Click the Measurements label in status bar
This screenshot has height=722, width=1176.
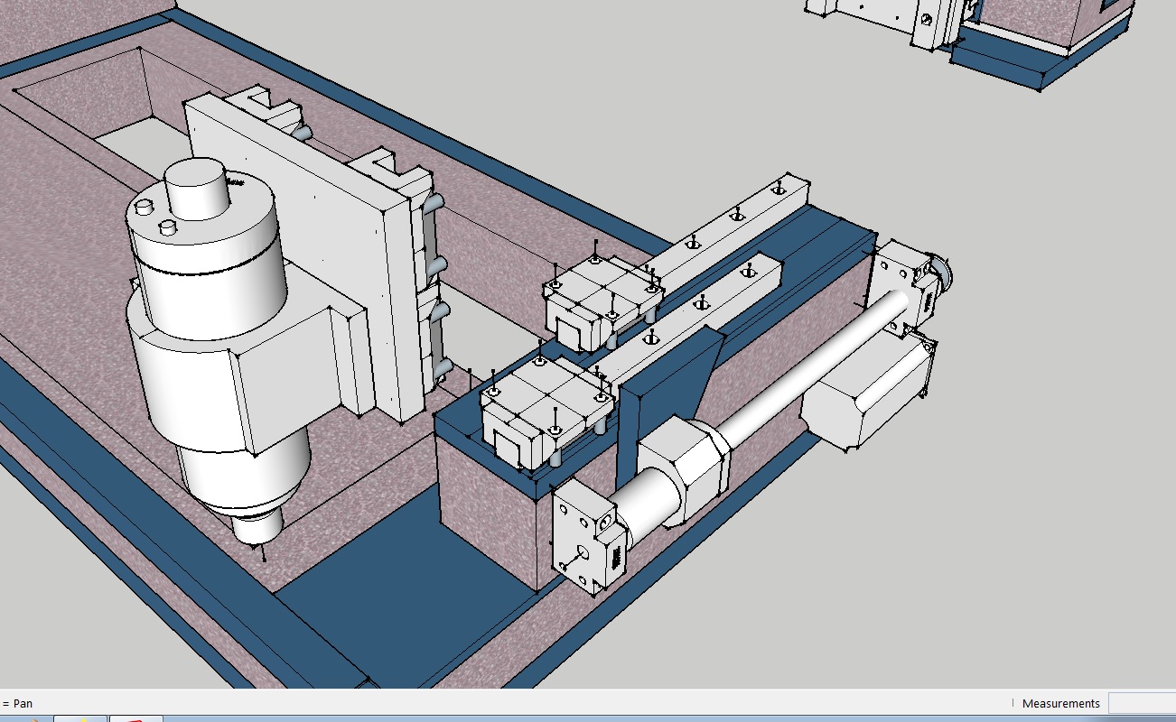[x=1060, y=703]
